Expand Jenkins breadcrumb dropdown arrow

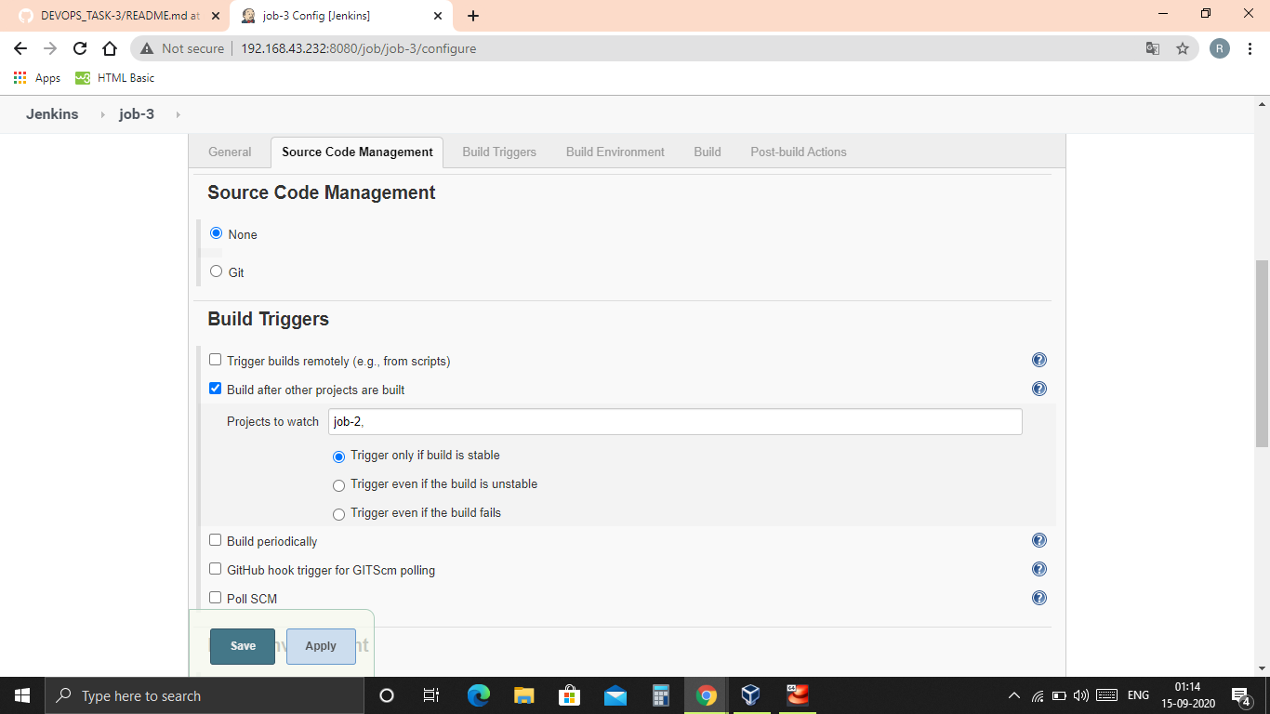pos(102,114)
